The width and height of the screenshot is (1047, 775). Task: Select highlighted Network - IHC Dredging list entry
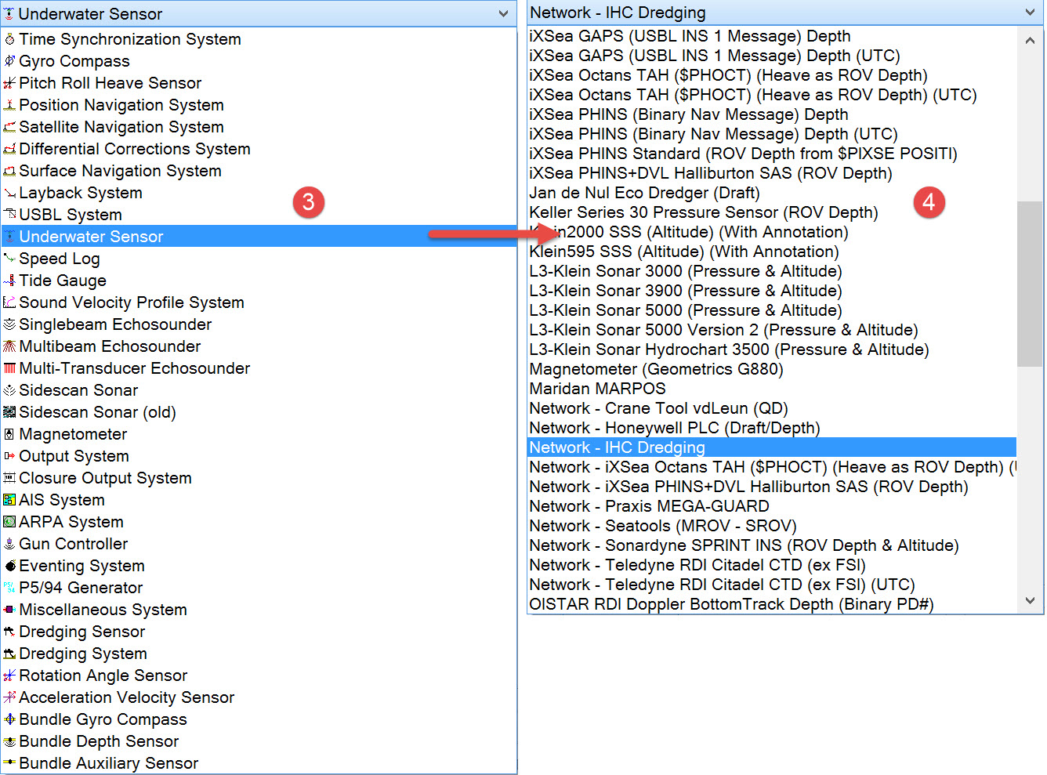(x=772, y=447)
